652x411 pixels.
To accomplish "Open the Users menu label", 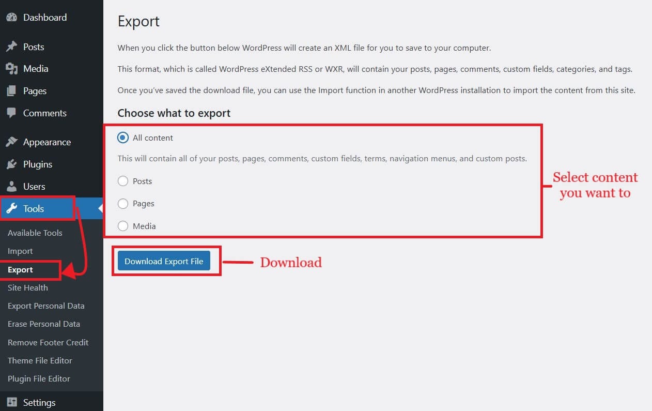I will (x=34, y=187).
